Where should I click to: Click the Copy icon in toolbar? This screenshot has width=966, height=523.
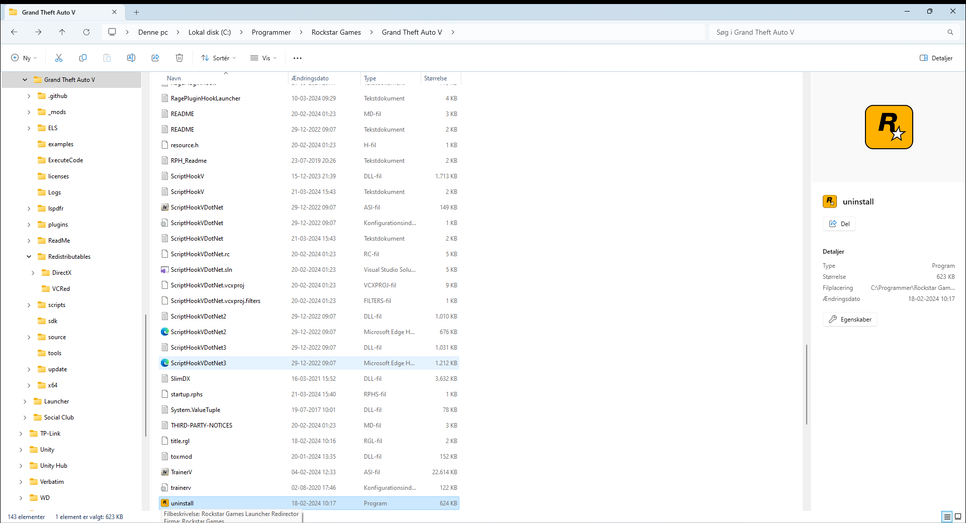(x=83, y=58)
